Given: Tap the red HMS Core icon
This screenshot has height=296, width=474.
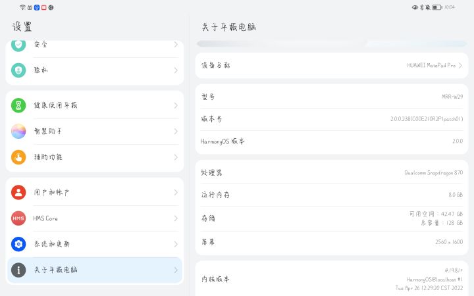Looking at the screenshot, I should (x=18, y=218).
